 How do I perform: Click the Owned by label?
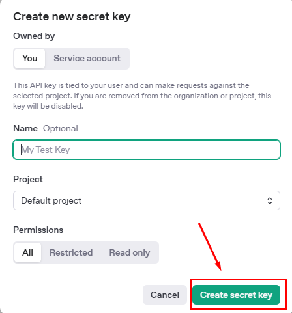(34, 36)
